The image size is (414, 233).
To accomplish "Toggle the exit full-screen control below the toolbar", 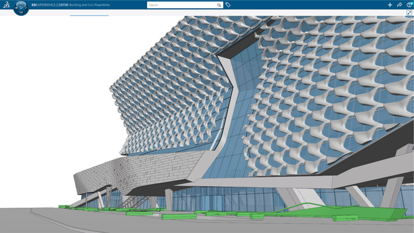I will tap(409, 13).
